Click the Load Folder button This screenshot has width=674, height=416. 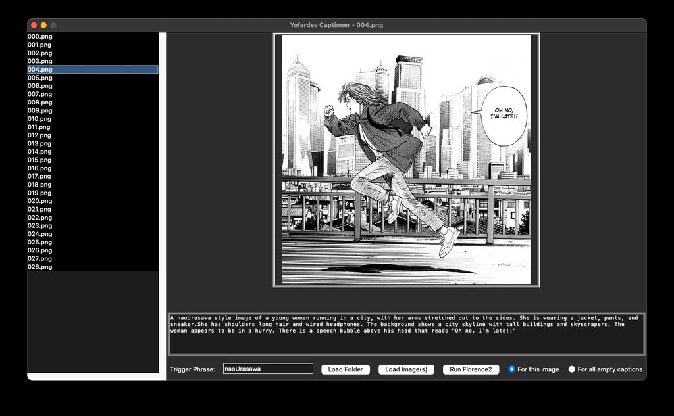point(346,369)
